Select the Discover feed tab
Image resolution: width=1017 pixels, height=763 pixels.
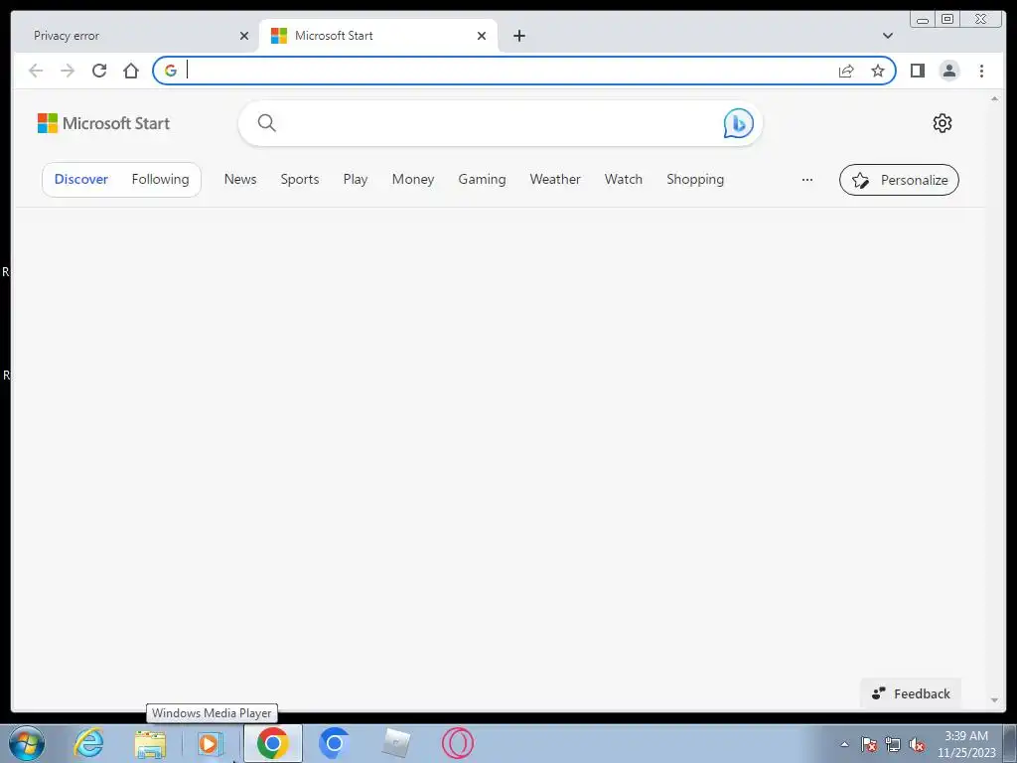click(x=81, y=179)
